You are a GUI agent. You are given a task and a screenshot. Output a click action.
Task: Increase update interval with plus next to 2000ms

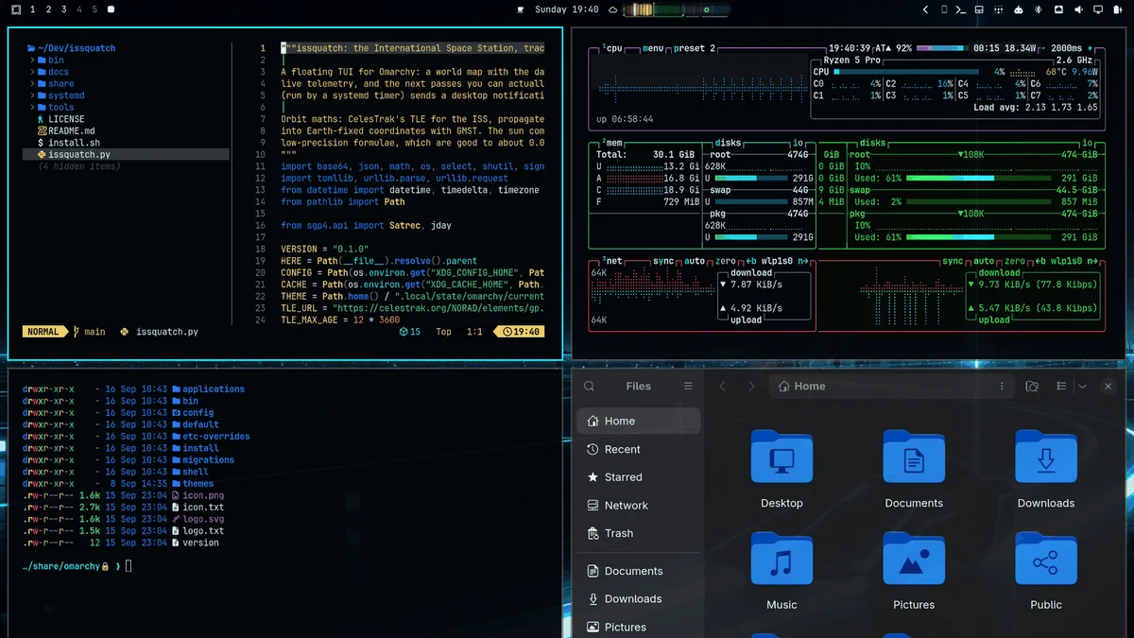tap(1090, 48)
